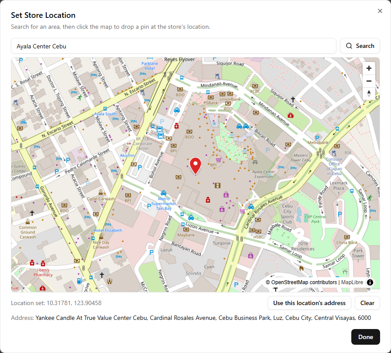The width and height of the screenshot is (391, 353).
Task: Click the fire station icon near Samar Loop
Action: pyautogui.click(x=301, y=268)
